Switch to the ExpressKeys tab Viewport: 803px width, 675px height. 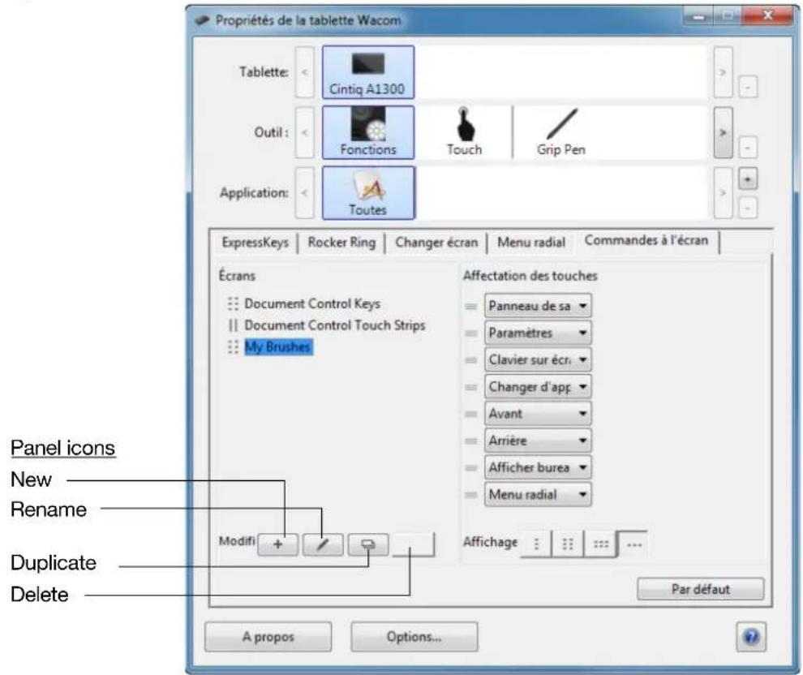click(255, 243)
